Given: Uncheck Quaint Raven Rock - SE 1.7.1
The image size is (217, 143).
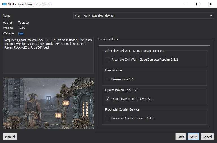Looking at the screenshot, I should pyautogui.click(x=108, y=99).
